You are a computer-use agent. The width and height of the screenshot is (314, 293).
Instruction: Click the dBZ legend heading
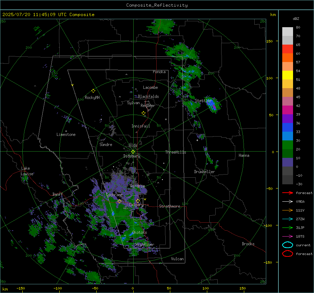pos(296,18)
